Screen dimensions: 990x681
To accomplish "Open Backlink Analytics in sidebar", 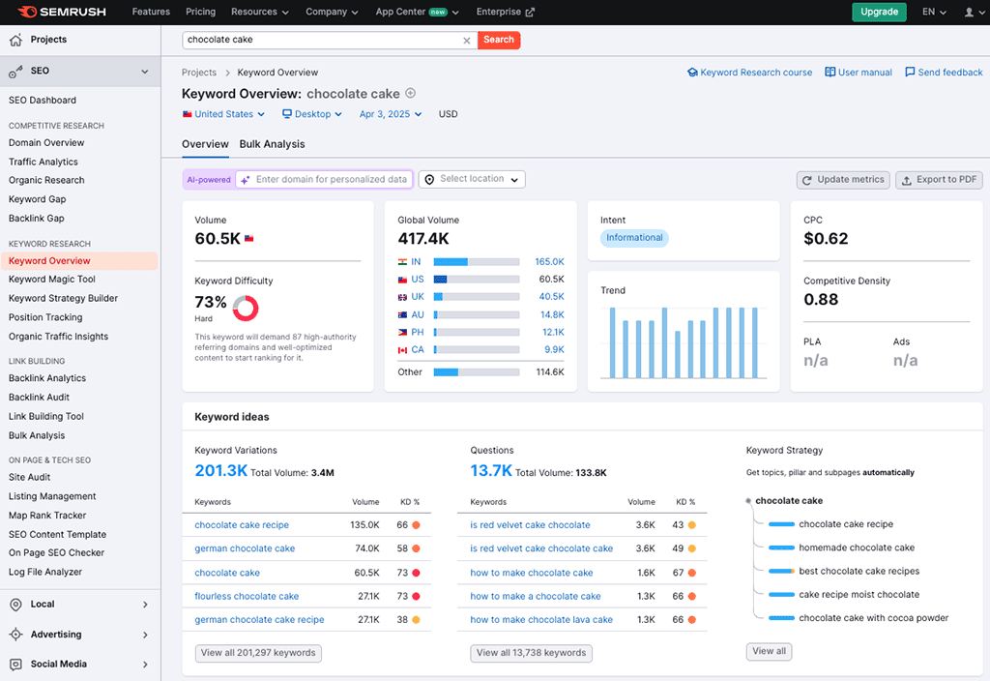I will tap(47, 378).
